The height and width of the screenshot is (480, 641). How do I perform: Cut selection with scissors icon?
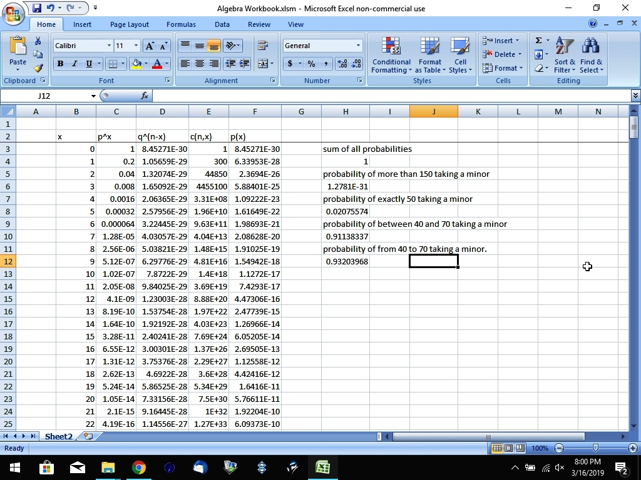[38, 41]
